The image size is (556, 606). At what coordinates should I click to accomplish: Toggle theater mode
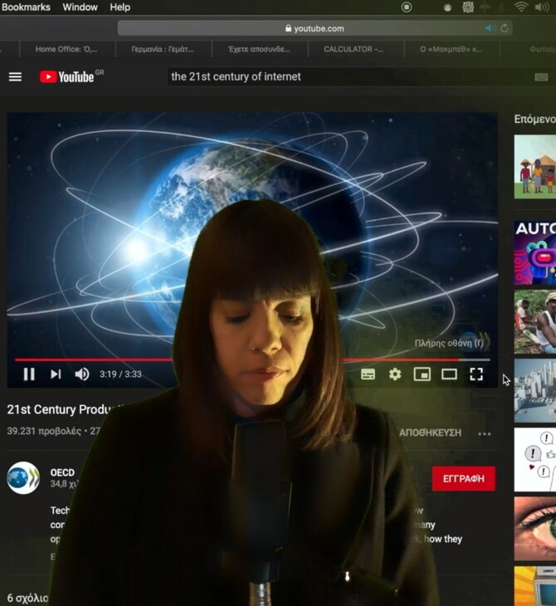coord(449,374)
